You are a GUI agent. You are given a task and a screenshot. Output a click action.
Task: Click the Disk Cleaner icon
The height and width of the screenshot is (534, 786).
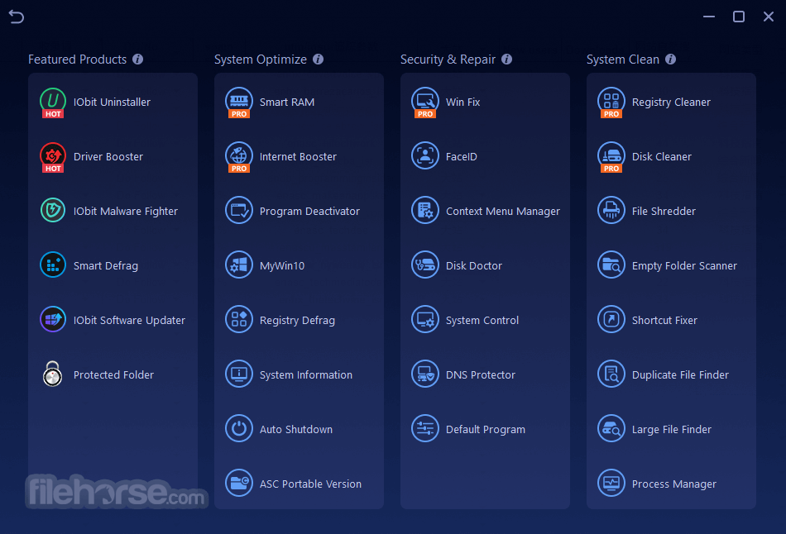pyautogui.click(x=611, y=156)
